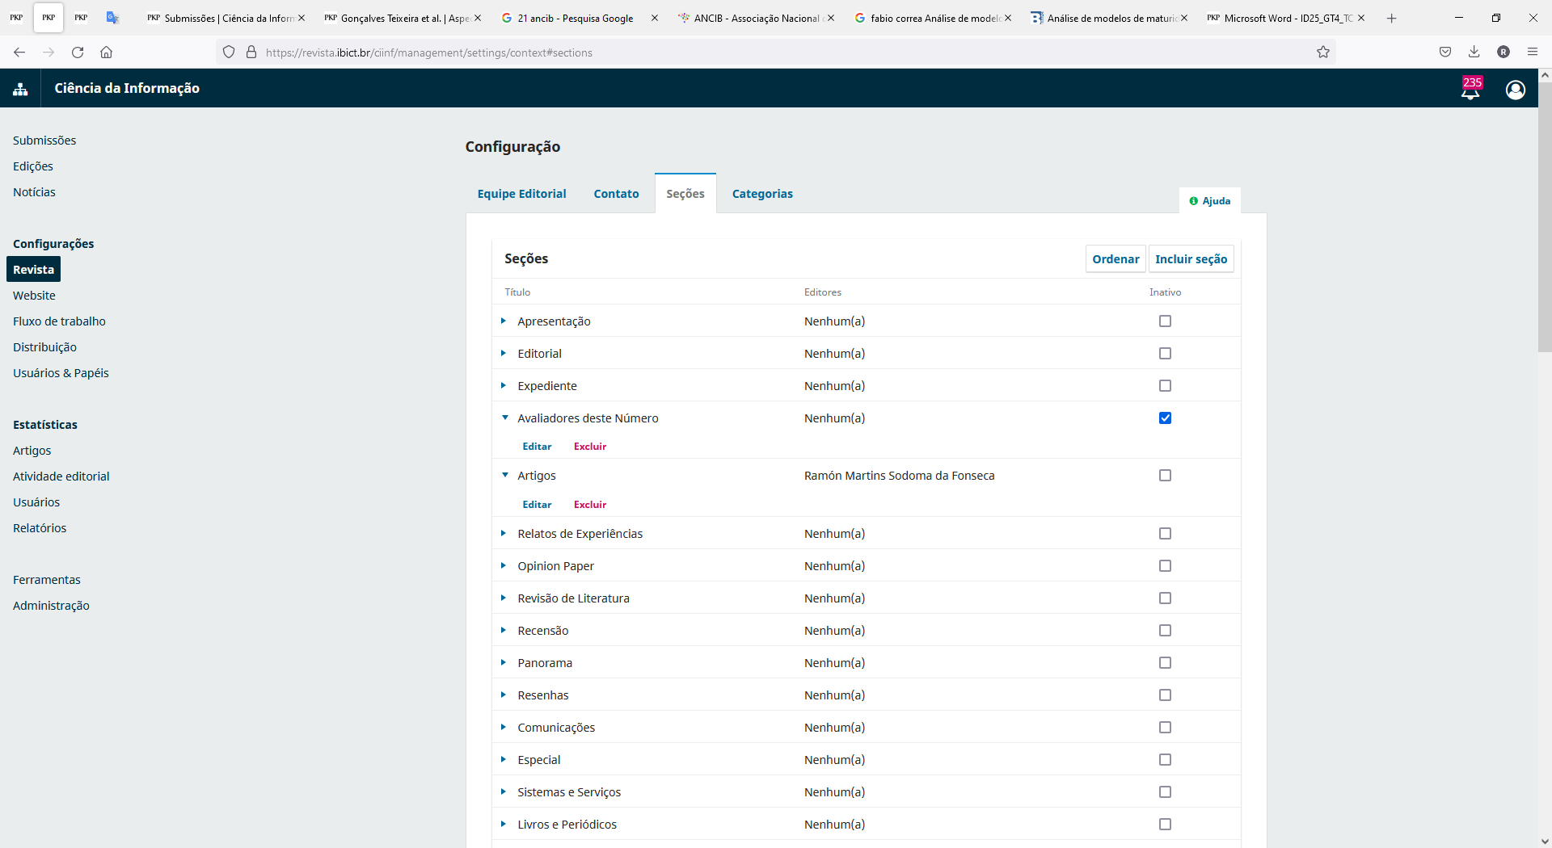Go to browser home page icon
The height and width of the screenshot is (848, 1552).
(x=106, y=52)
